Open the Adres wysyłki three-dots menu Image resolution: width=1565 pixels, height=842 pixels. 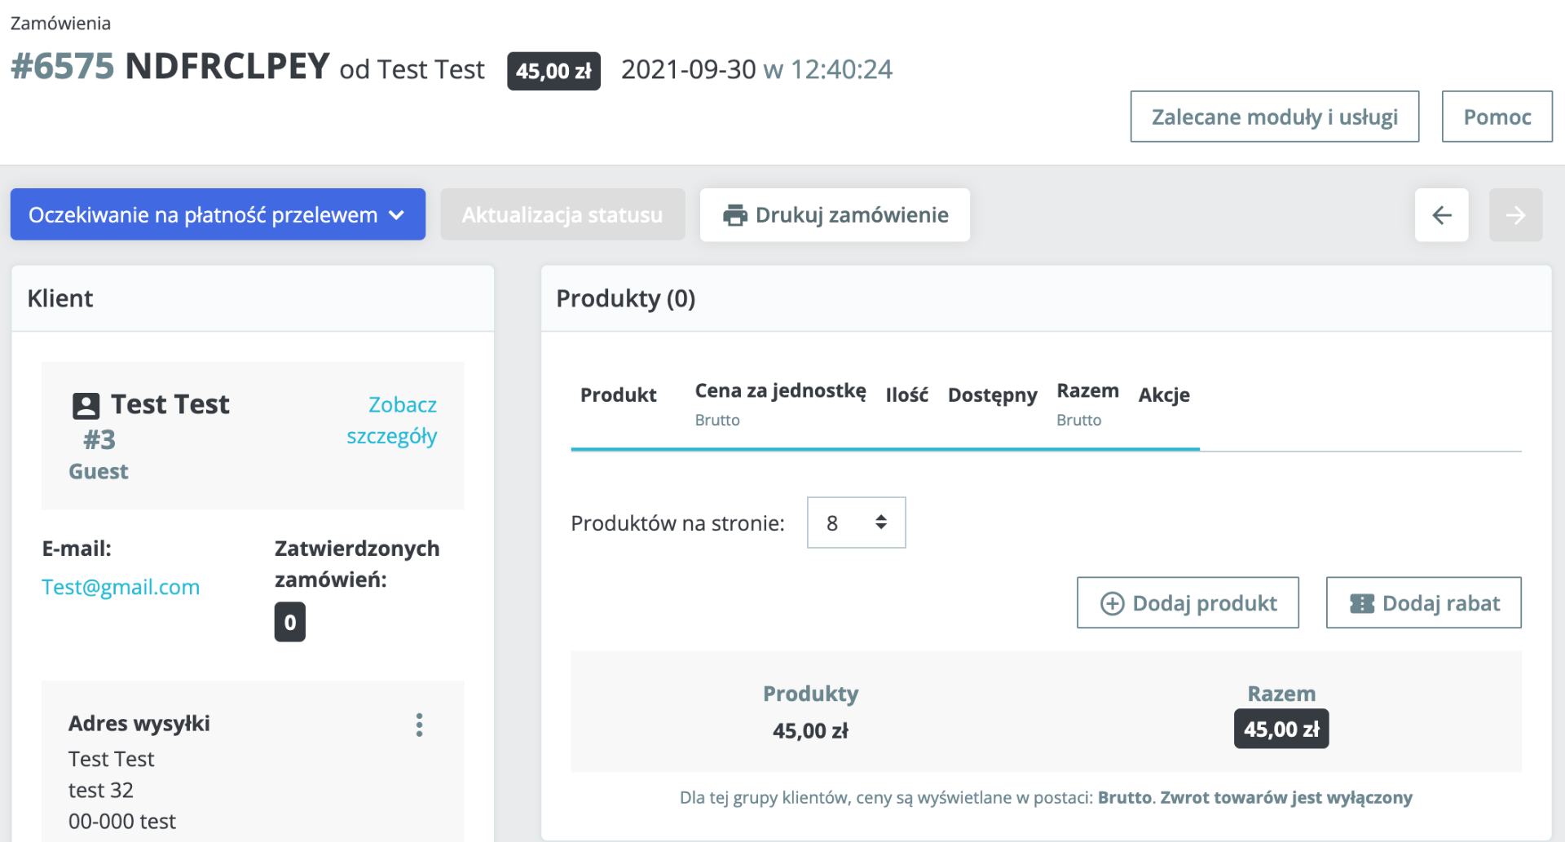(x=419, y=725)
